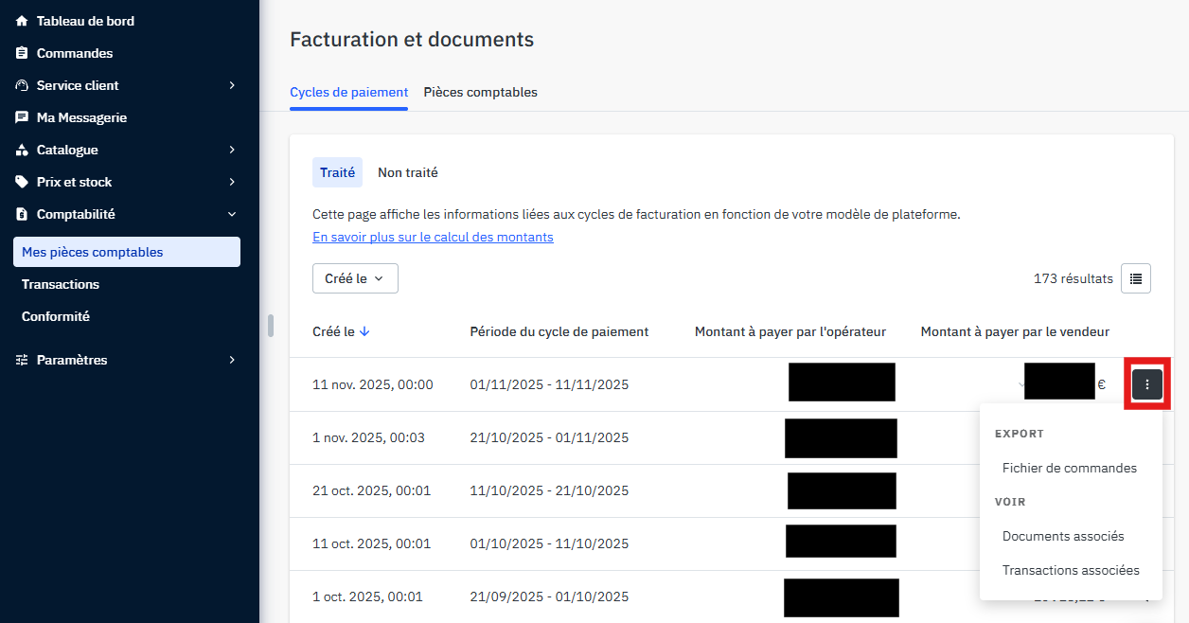Click the Service client headset icon

point(22,85)
